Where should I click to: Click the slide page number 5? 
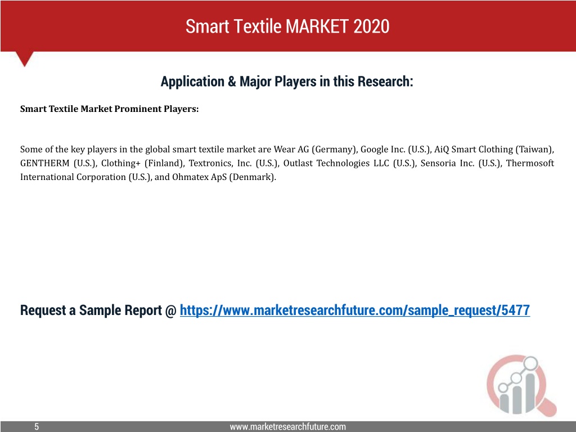coord(37,426)
